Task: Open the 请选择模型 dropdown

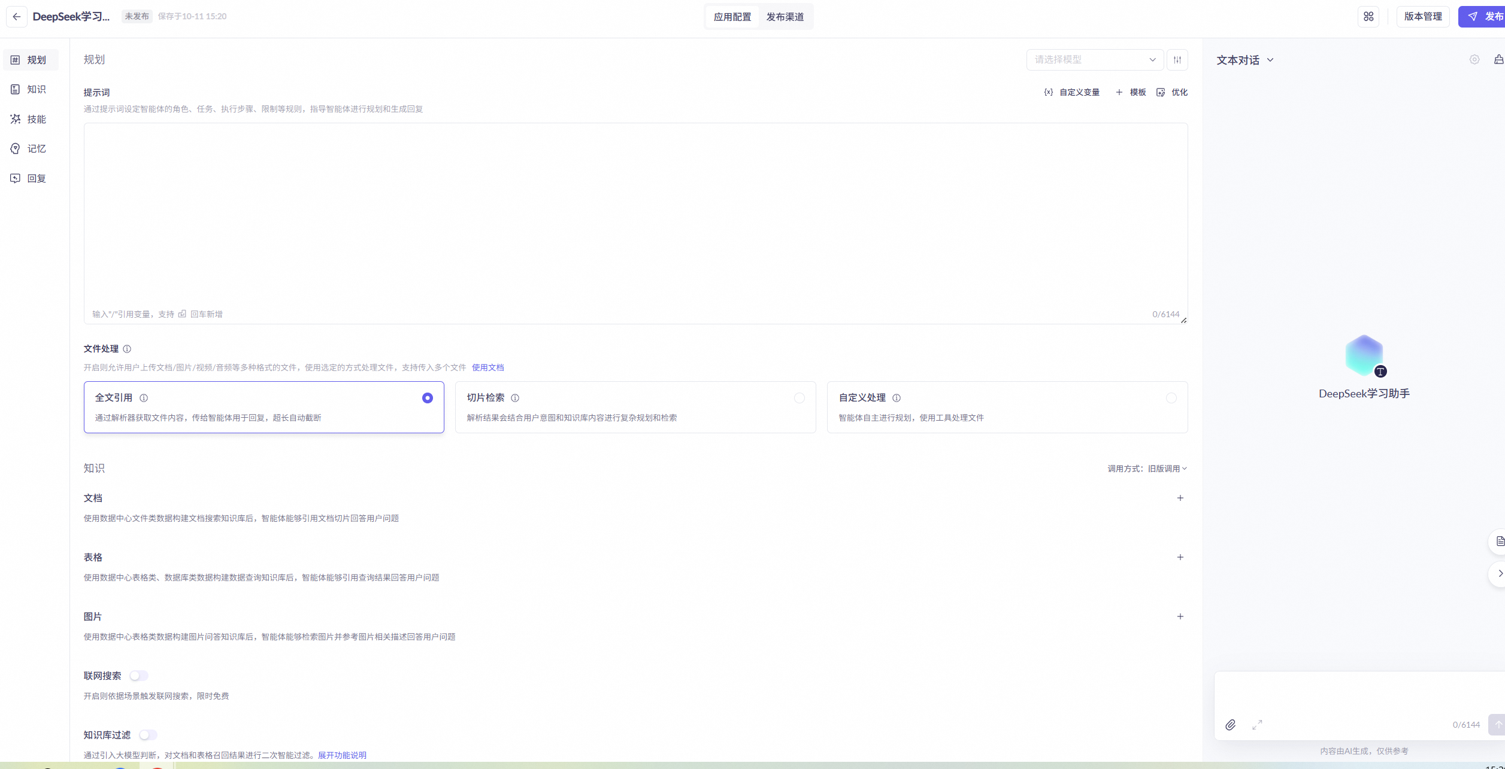Action: (x=1094, y=60)
